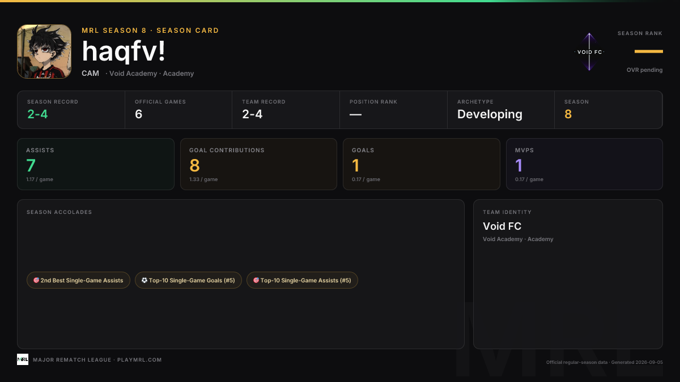Click the MRL logo in the footer
The image size is (680, 382).
[23, 359]
